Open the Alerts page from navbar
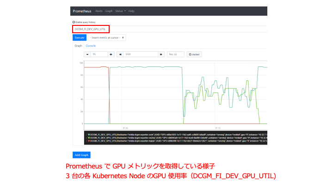 [99, 11]
